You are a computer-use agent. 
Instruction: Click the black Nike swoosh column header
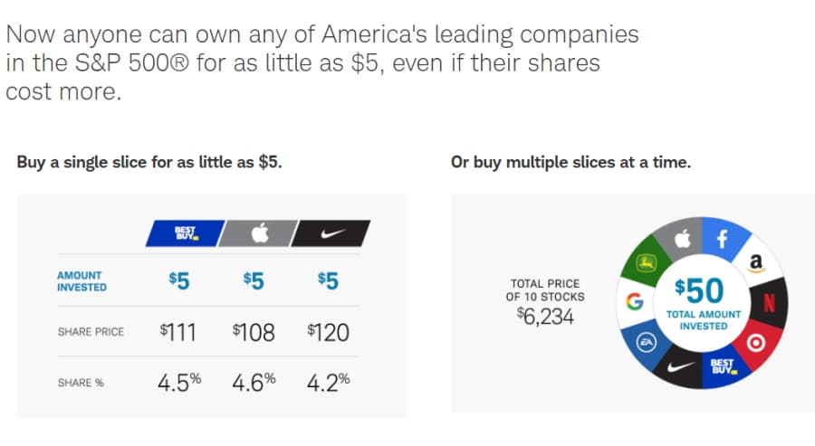[331, 233]
